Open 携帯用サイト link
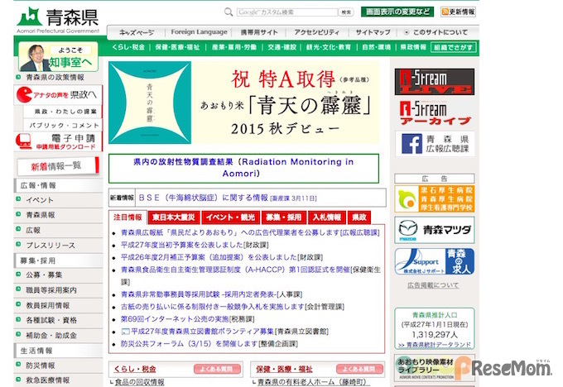Image resolution: width=563 pixels, height=387 pixels. pyautogui.click(x=259, y=32)
